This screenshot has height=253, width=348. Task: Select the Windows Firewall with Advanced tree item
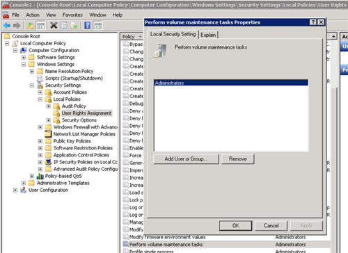pos(86,127)
